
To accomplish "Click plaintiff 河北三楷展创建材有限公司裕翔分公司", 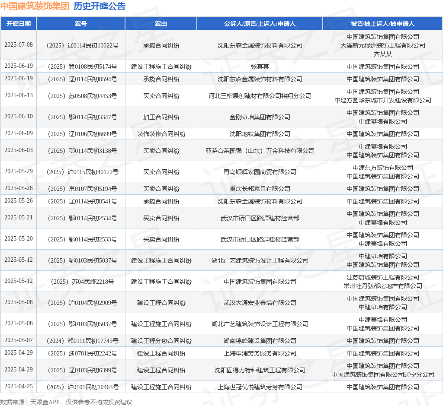I will 260,96.
